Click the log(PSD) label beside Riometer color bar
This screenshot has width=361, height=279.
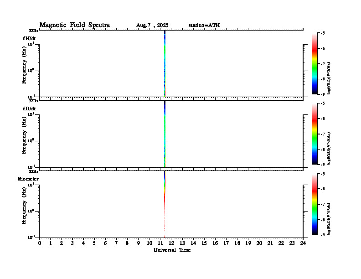tap(329, 219)
